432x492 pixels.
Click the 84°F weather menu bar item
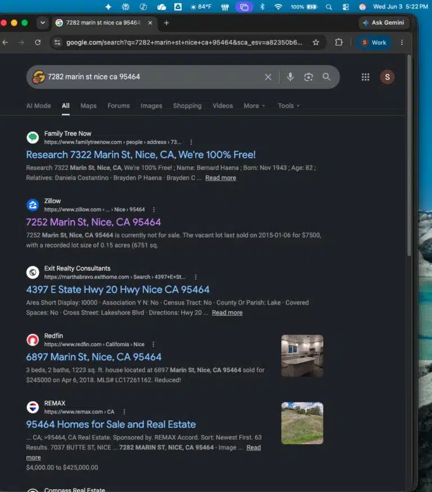[201, 7]
